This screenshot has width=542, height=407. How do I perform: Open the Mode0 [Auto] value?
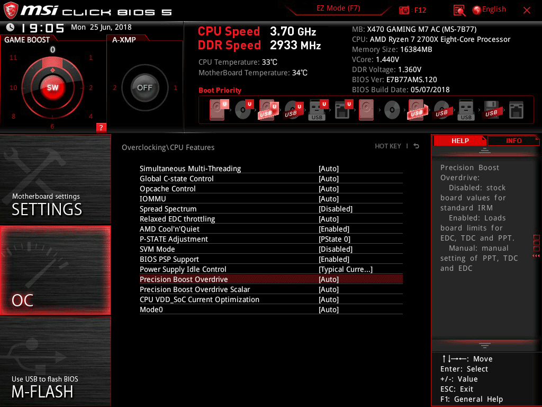[328, 309]
